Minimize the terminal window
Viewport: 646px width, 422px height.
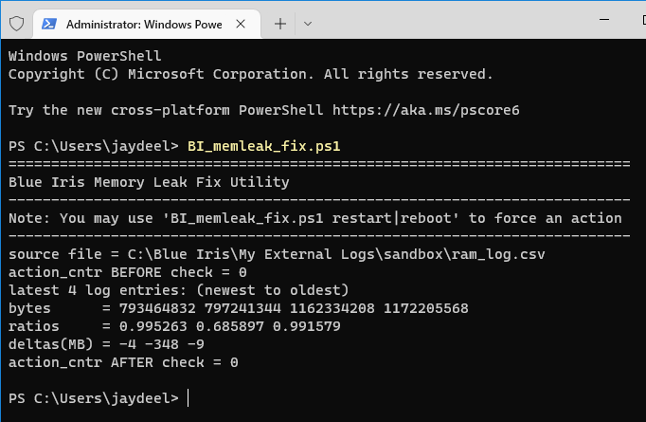point(604,19)
